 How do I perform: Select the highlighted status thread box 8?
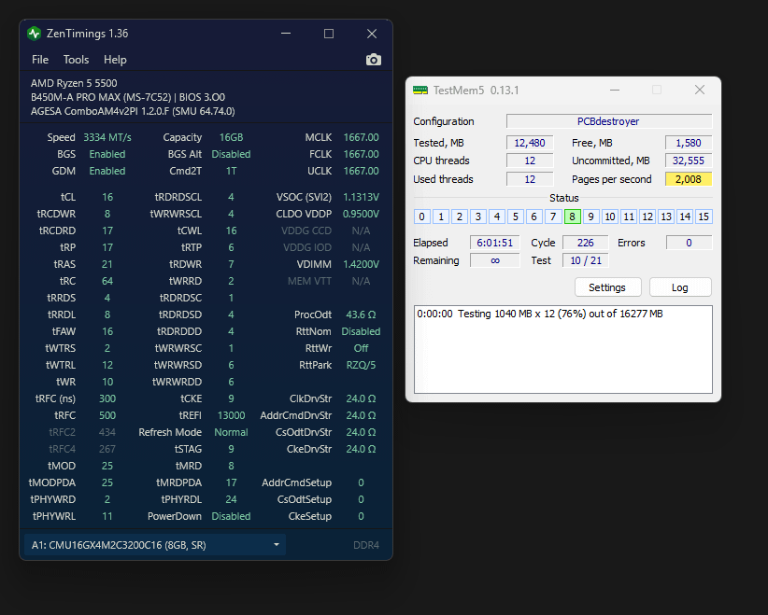click(x=572, y=217)
